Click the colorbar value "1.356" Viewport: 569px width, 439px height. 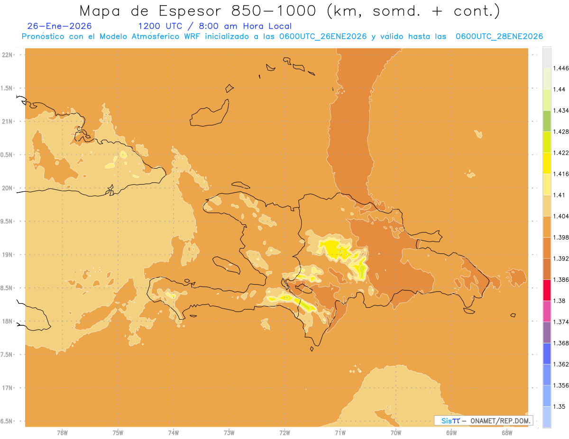[x=562, y=385]
